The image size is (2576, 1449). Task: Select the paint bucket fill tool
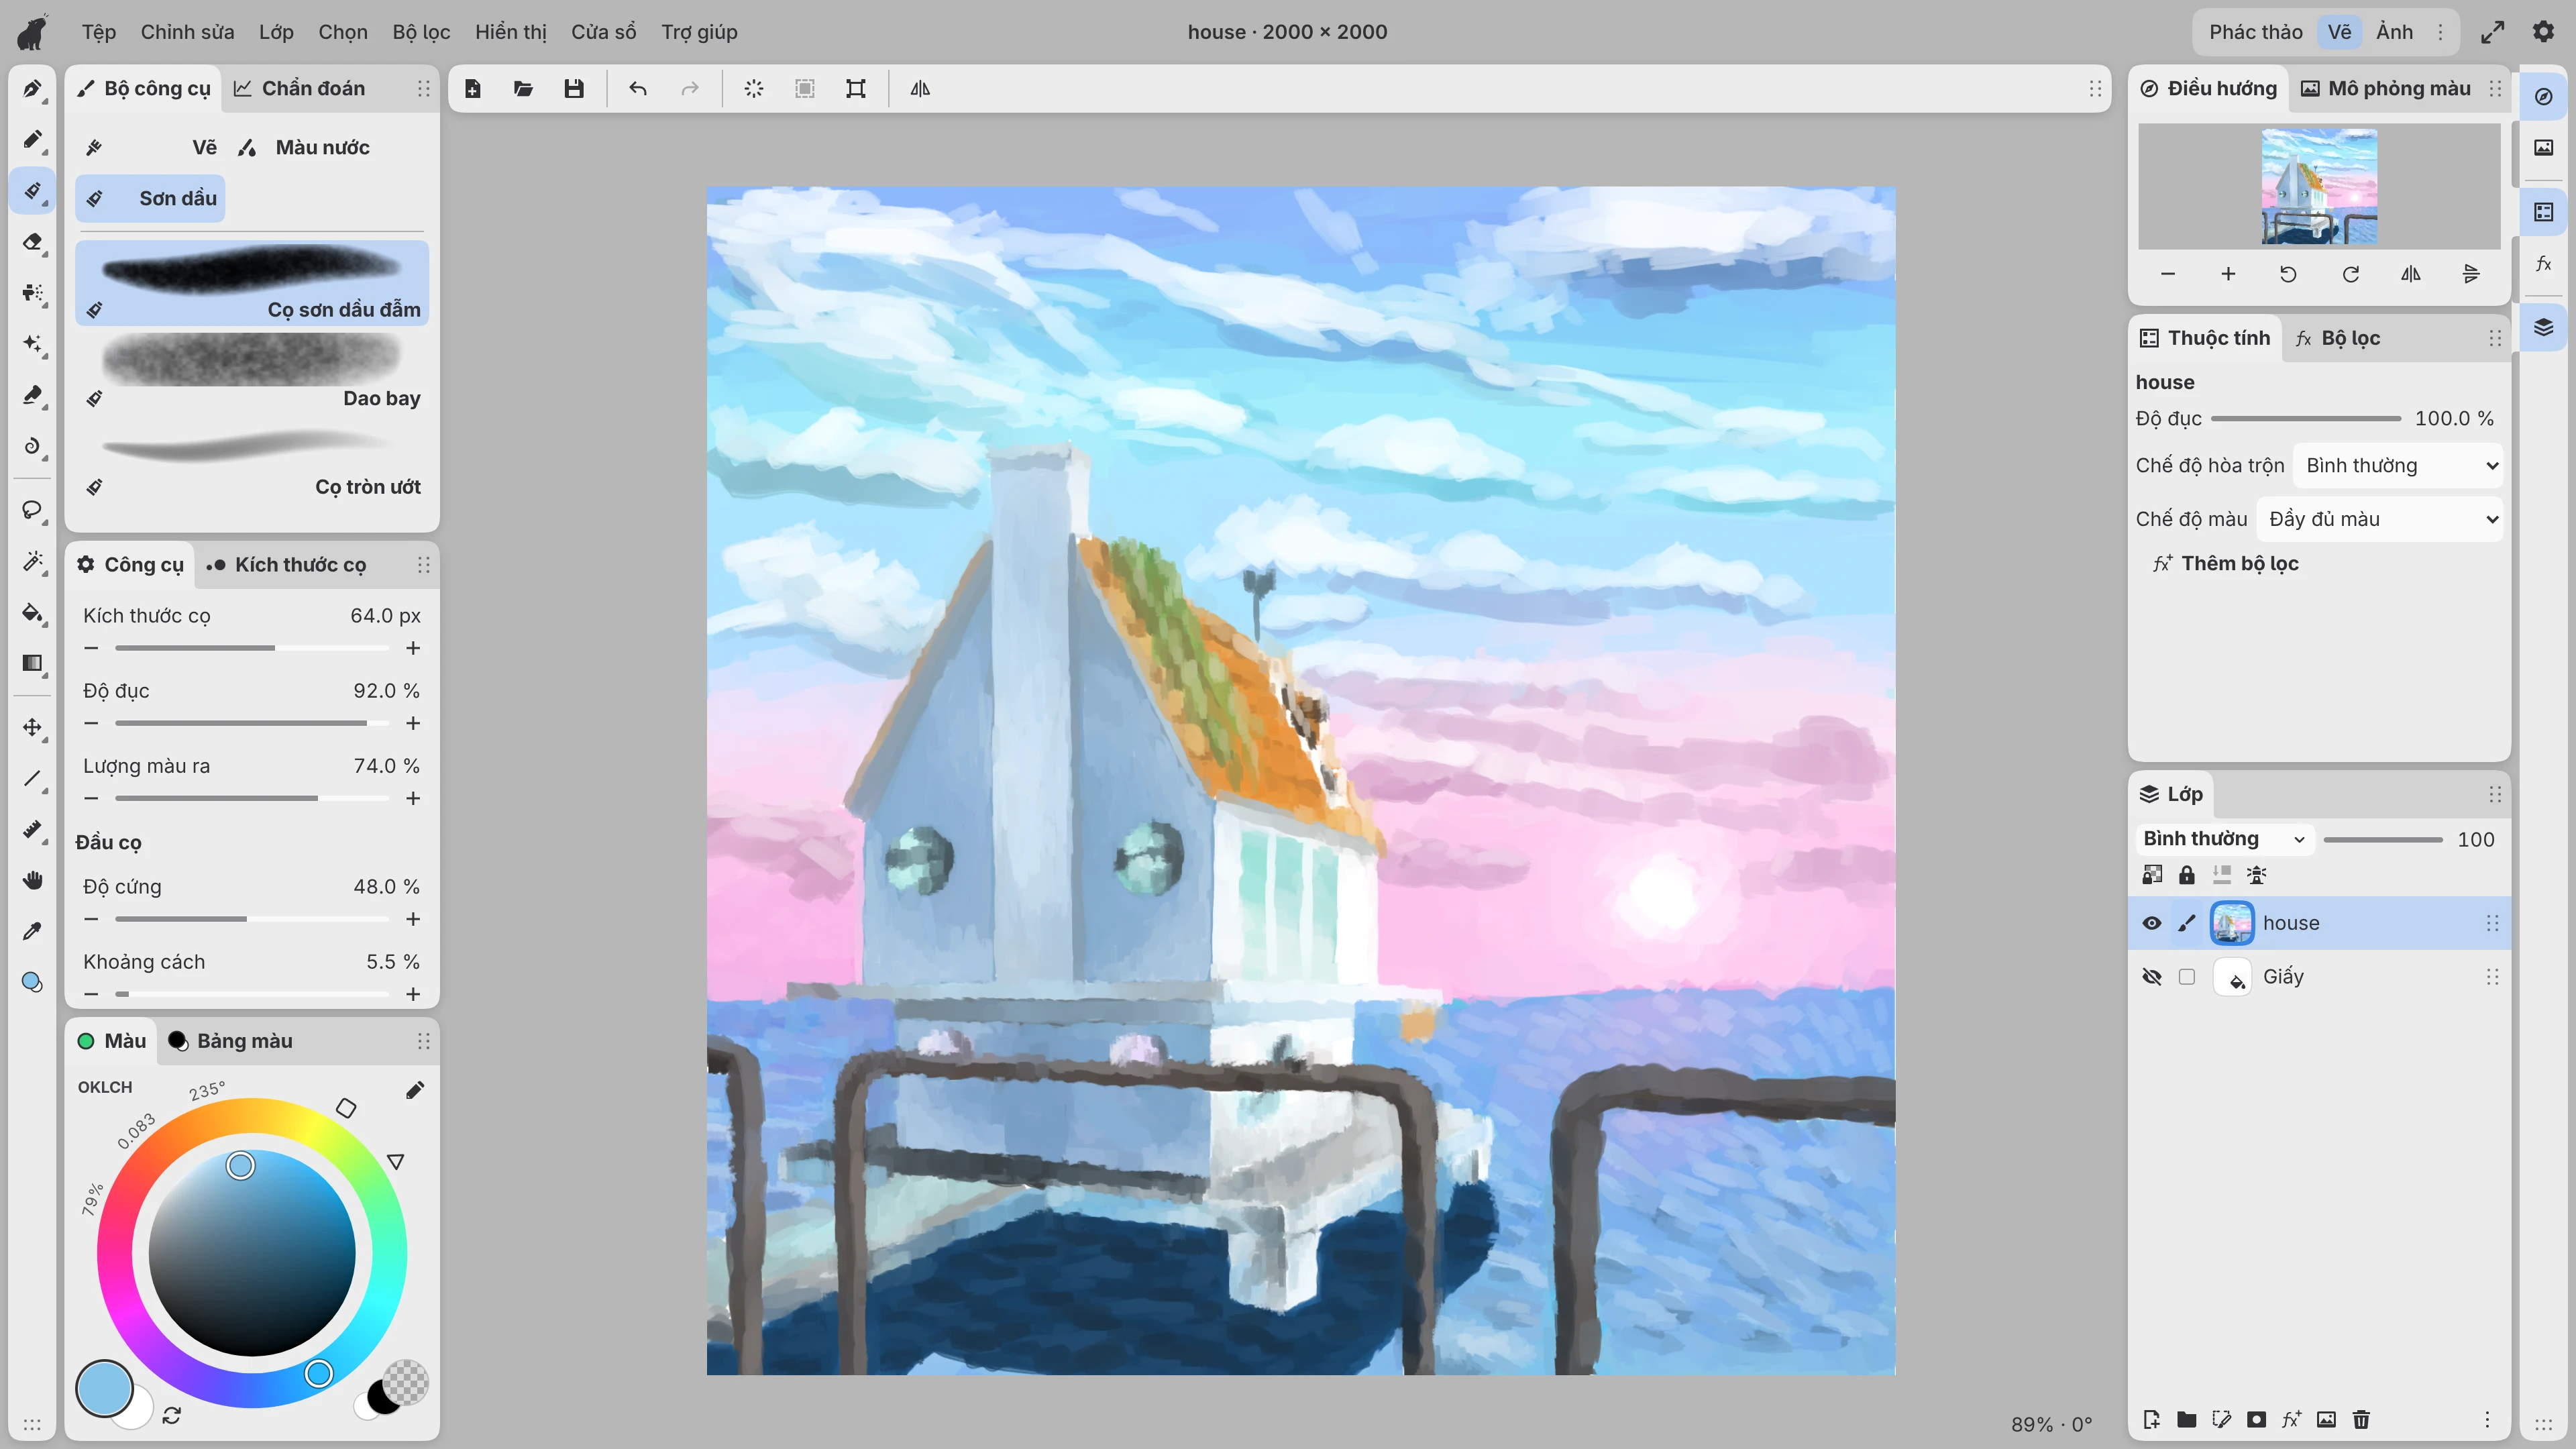pos(33,613)
